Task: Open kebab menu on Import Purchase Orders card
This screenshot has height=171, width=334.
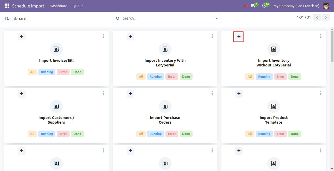Action: click(212, 93)
